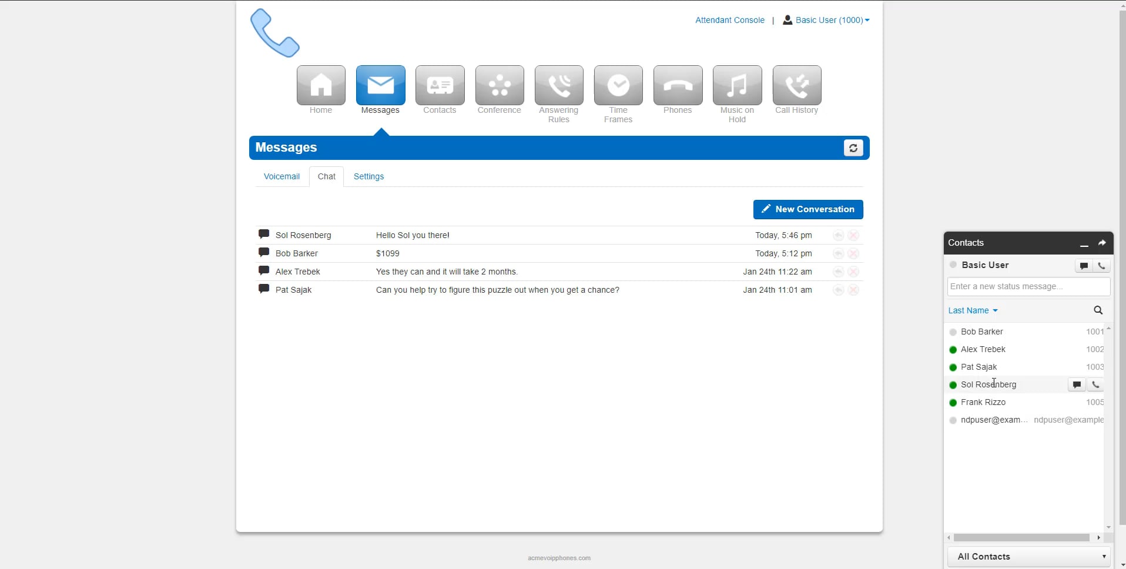Refresh the Messages panel
The height and width of the screenshot is (569, 1126).
(853, 148)
